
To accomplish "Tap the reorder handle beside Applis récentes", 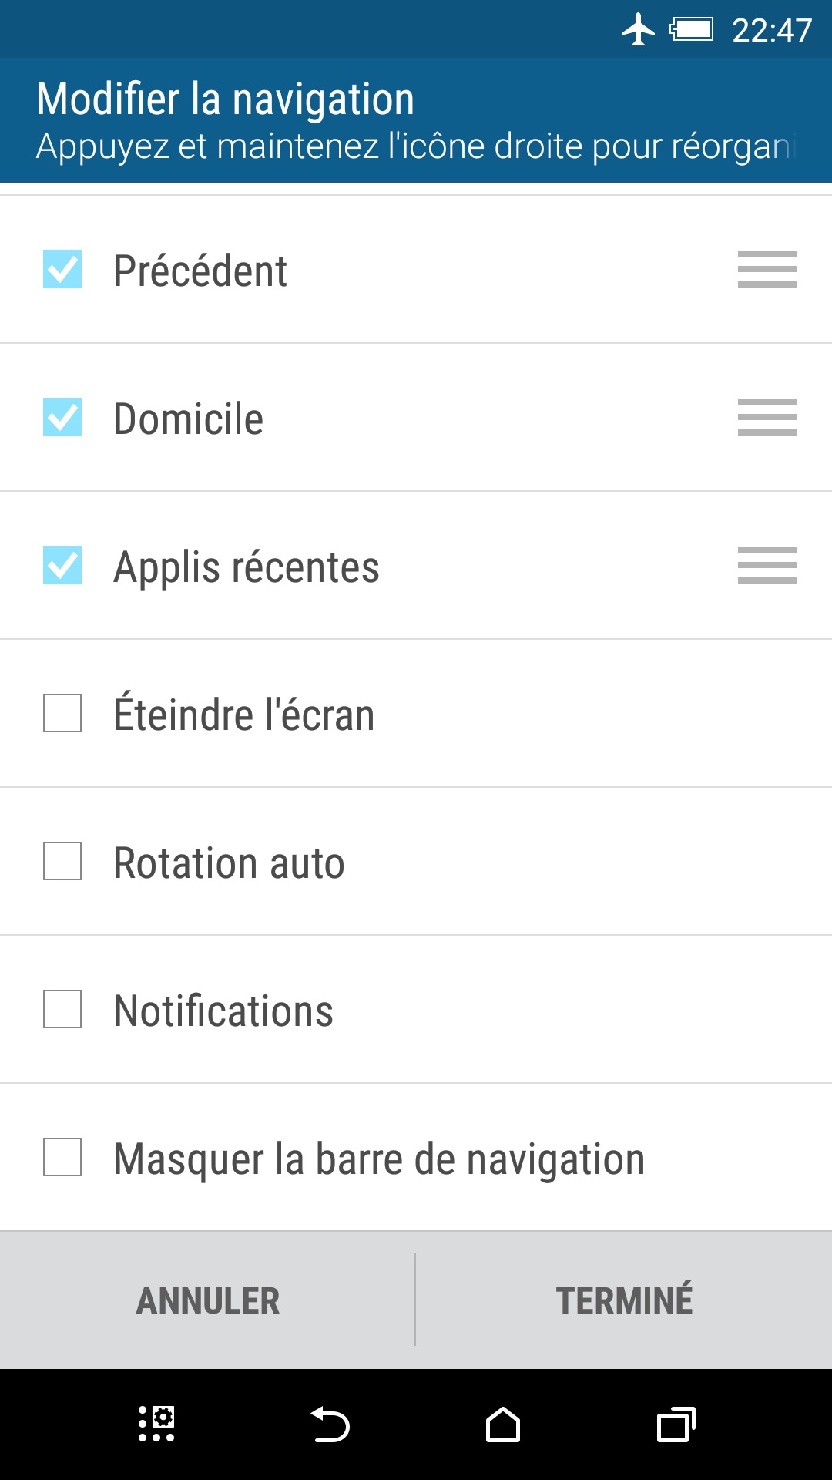I will (767, 565).
